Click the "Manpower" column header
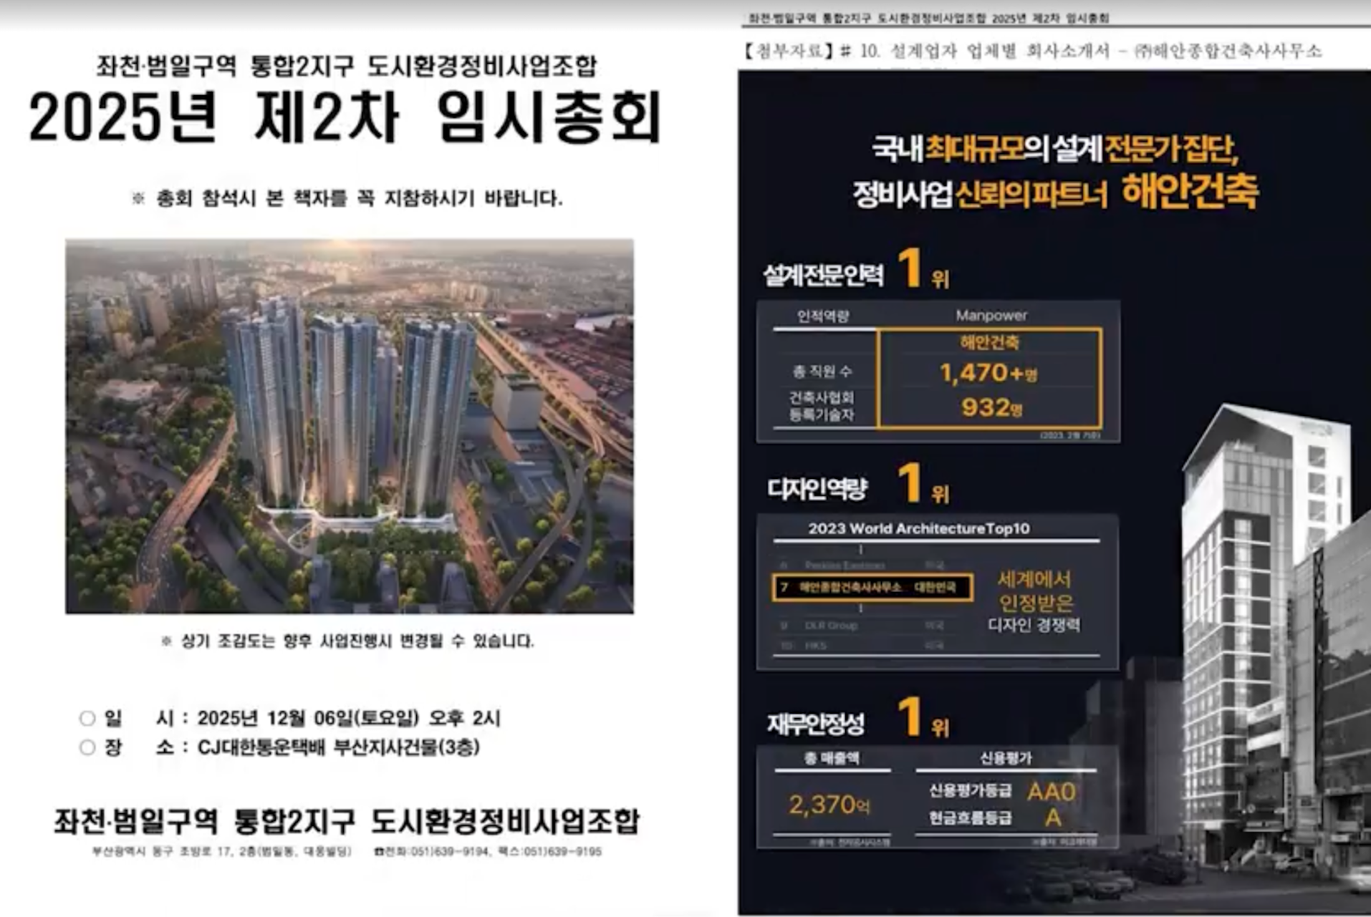 click(991, 315)
